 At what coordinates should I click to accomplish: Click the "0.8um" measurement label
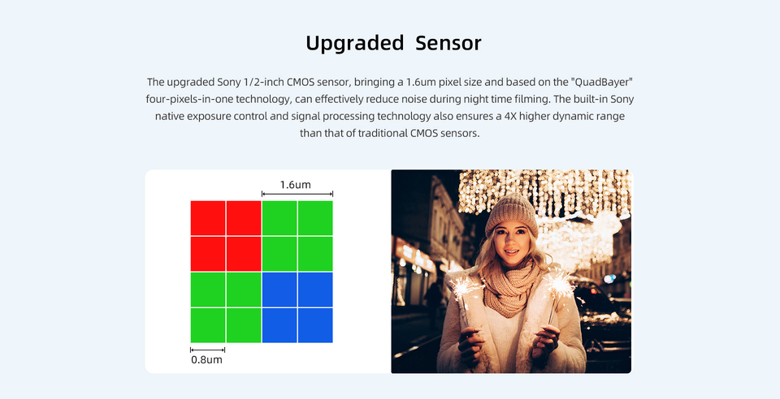206,359
